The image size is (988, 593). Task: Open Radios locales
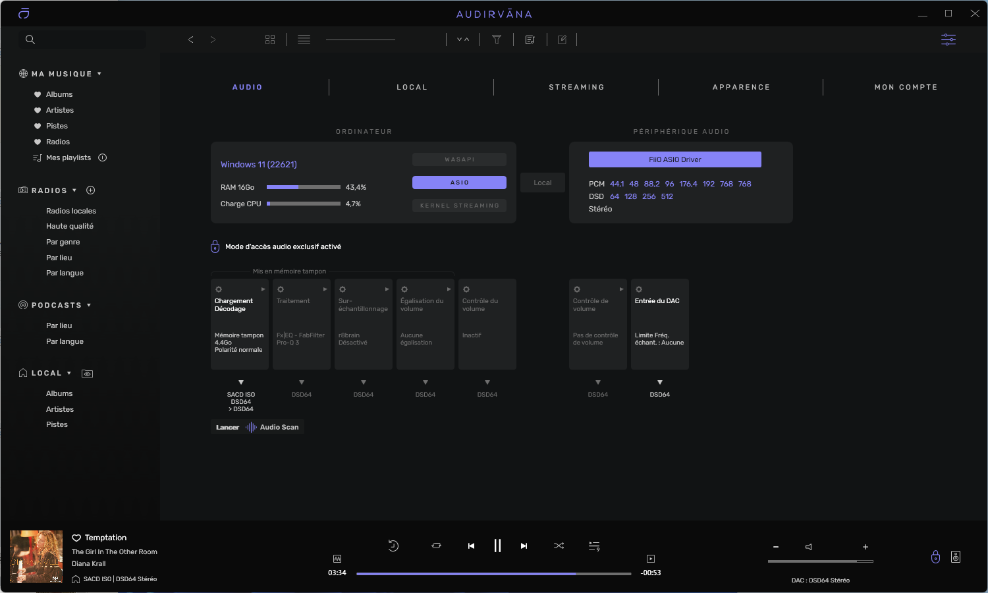point(71,211)
